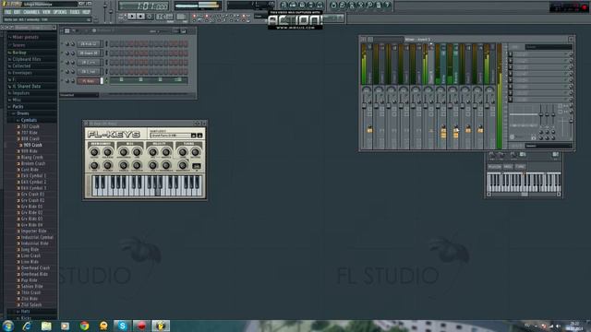Click next preset arrow in FL Keys
Viewport: 591px width, 332px height.
[199, 136]
